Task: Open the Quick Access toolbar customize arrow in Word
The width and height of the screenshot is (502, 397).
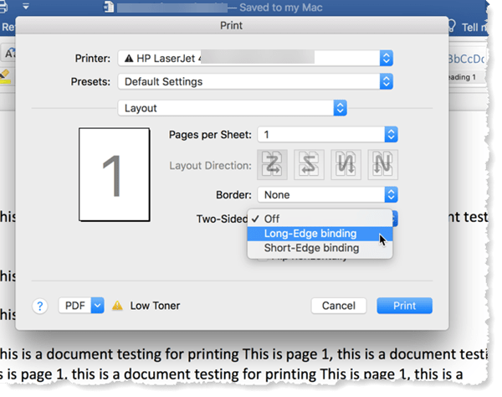Action: (x=26, y=6)
